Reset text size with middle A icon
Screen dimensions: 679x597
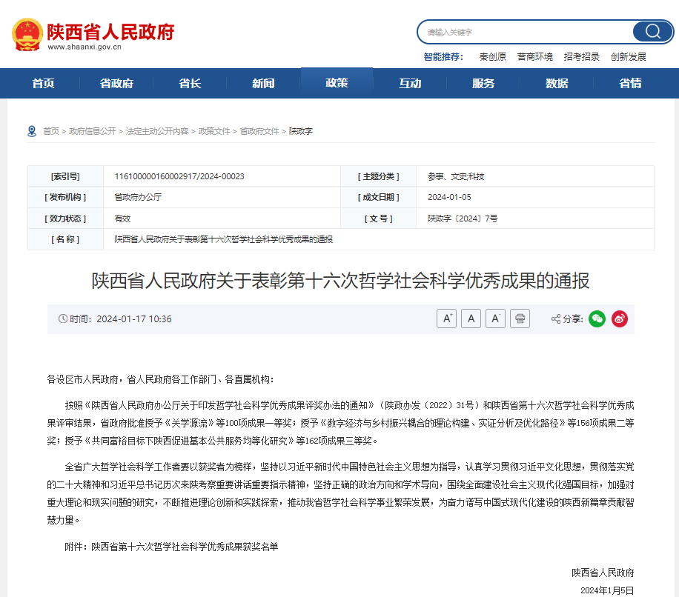click(x=471, y=318)
